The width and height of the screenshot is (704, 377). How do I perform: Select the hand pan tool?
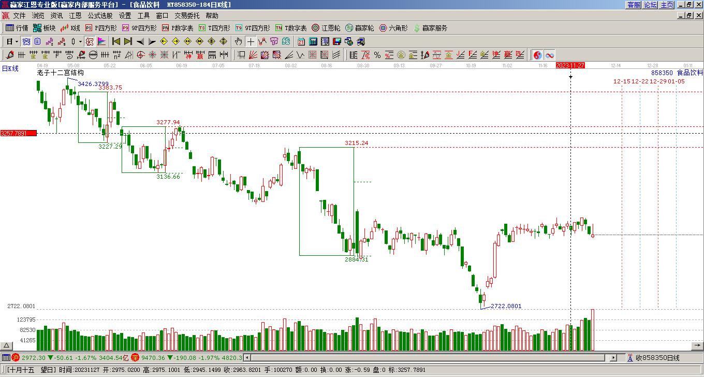tap(238, 41)
